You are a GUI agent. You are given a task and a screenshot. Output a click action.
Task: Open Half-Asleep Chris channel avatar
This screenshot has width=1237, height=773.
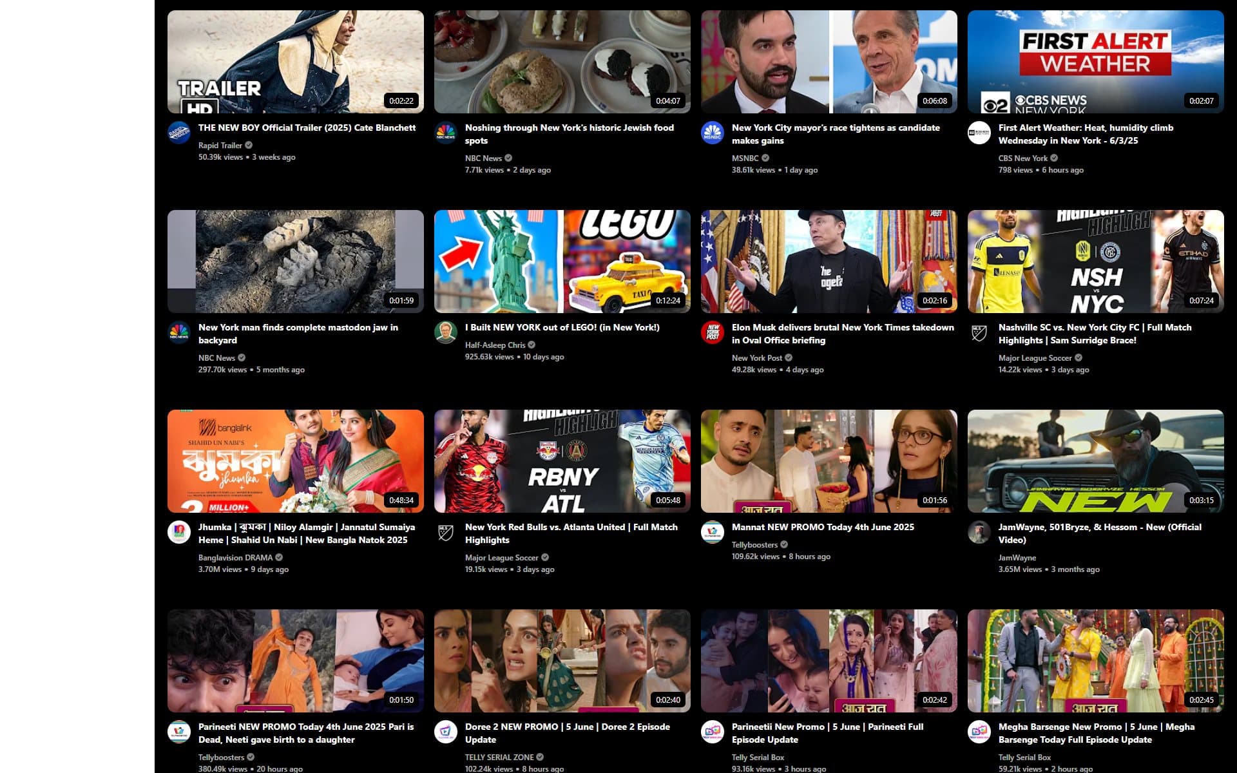point(446,332)
